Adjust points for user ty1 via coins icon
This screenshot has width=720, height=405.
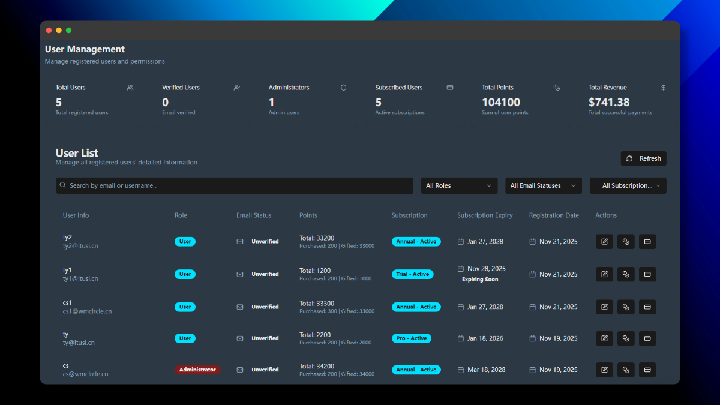coord(626,274)
